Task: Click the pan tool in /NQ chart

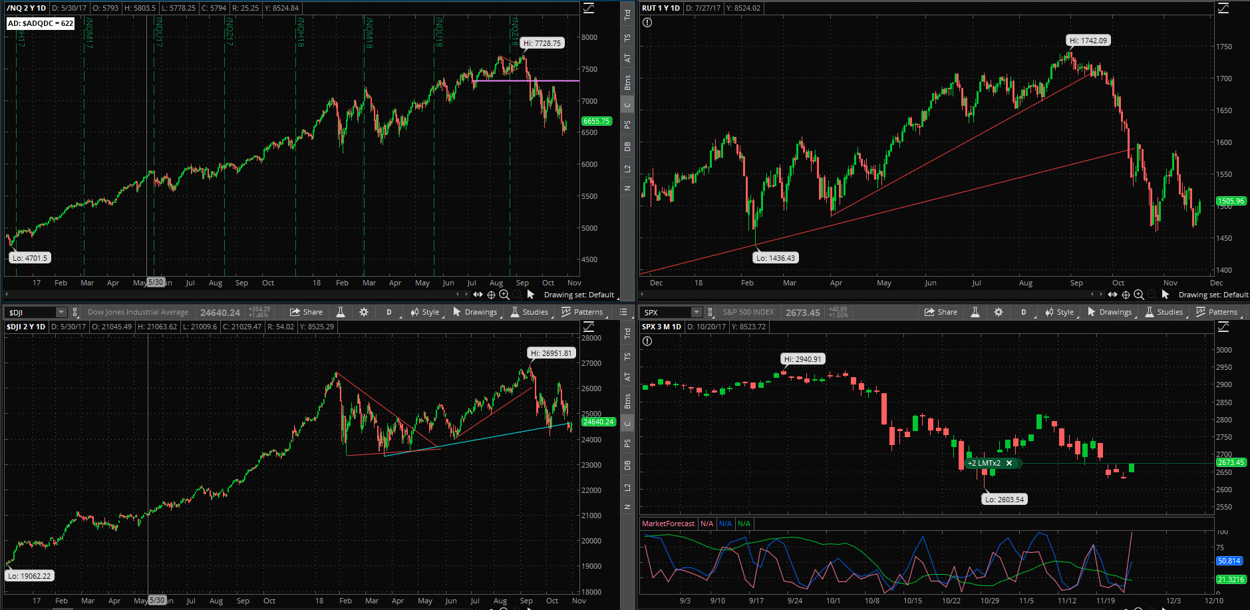Action: 478,295
